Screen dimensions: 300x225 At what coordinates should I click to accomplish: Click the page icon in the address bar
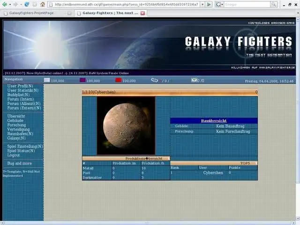[51, 4]
